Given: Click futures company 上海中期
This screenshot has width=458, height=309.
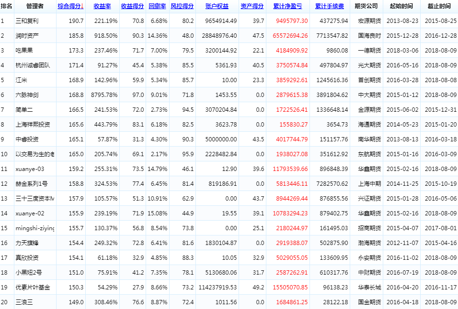Looking at the screenshot, I should (369, 184).
